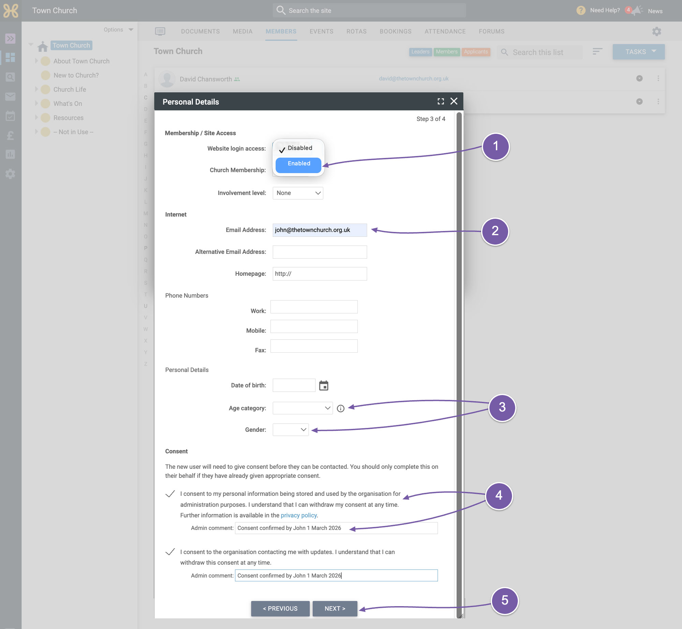
Task: Toggle the Leaders filter tag
Action: click(x=420, y=52)
